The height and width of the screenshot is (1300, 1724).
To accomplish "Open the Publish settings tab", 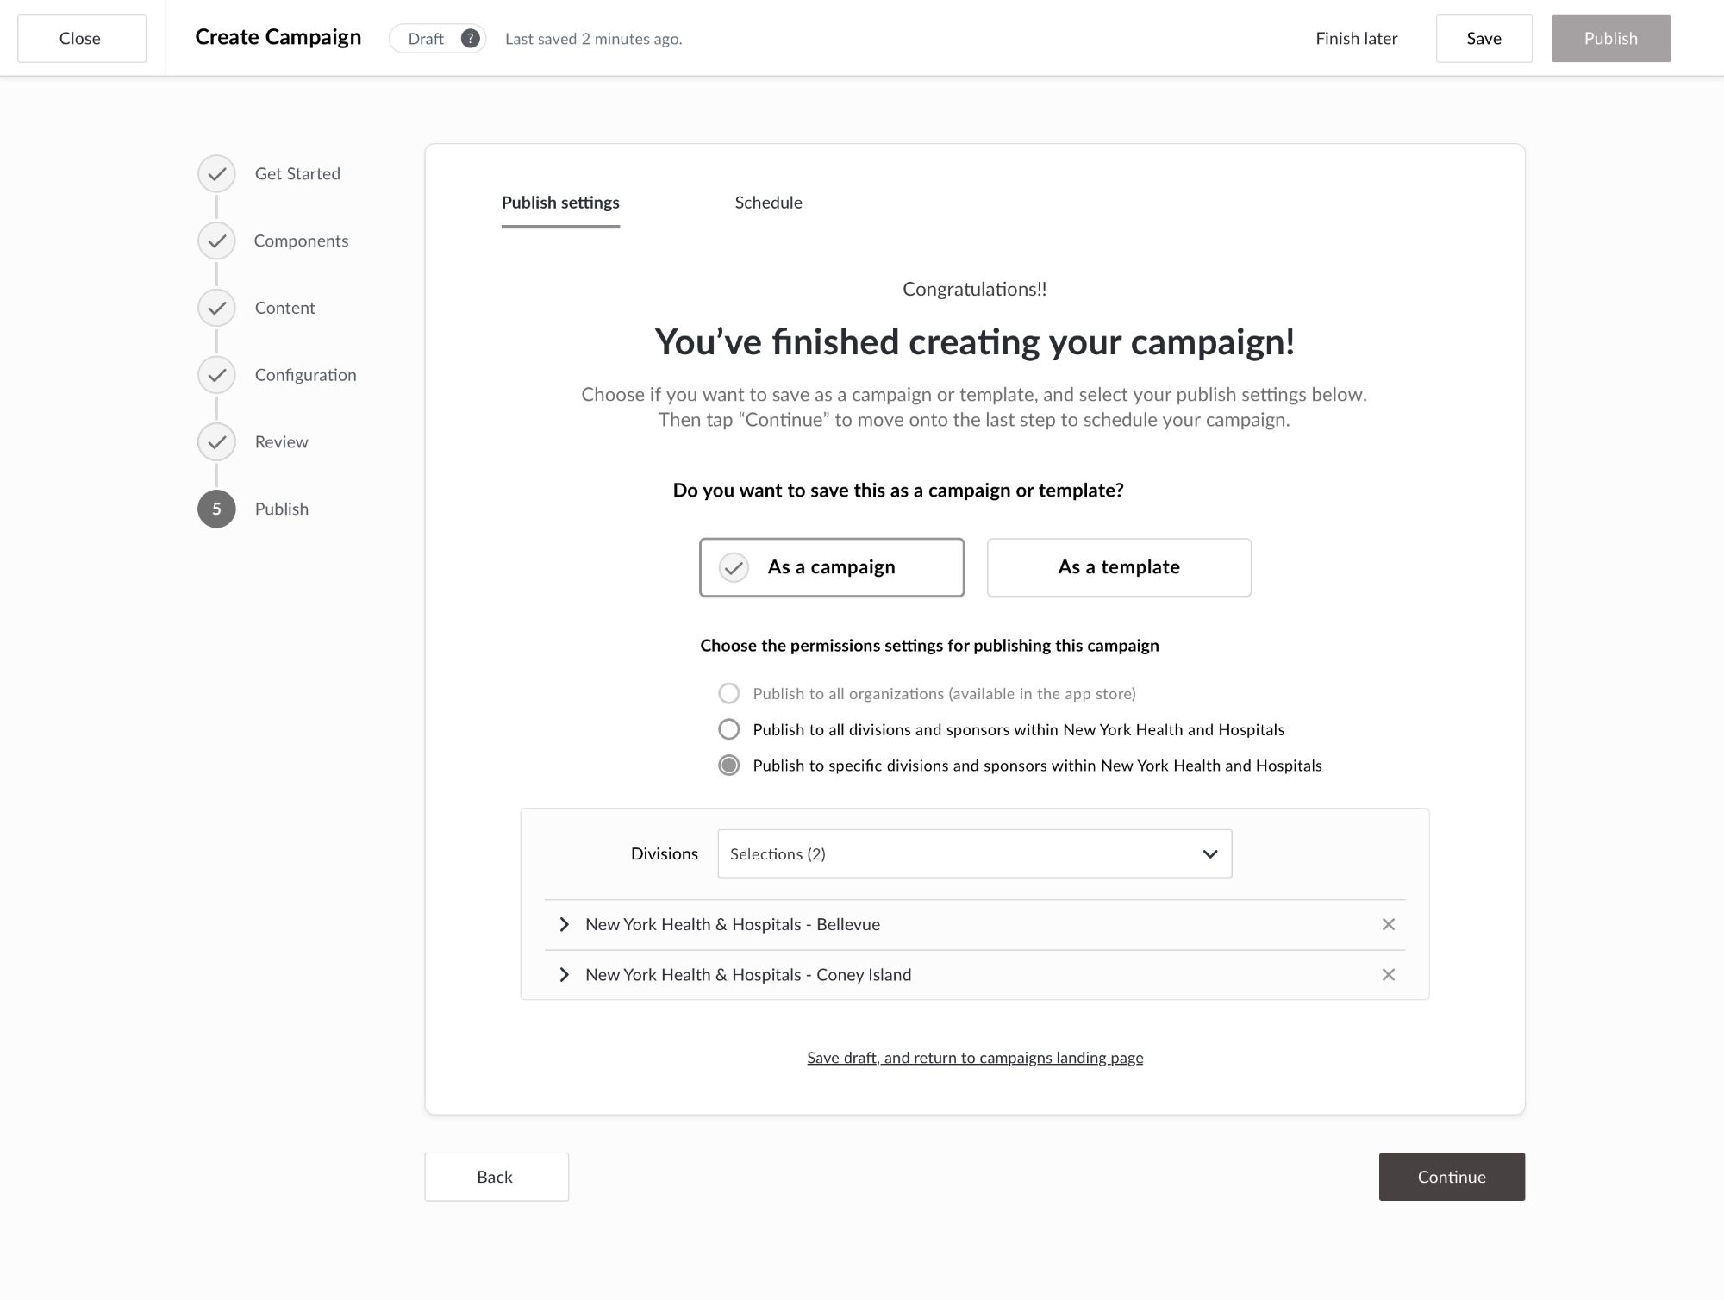I will (560, 203).
